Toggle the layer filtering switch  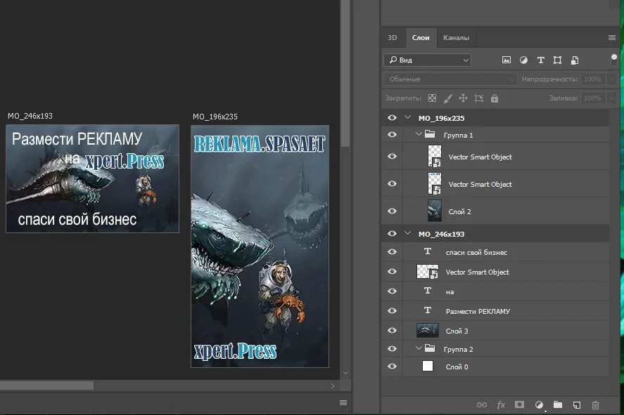tap(614, 60)
